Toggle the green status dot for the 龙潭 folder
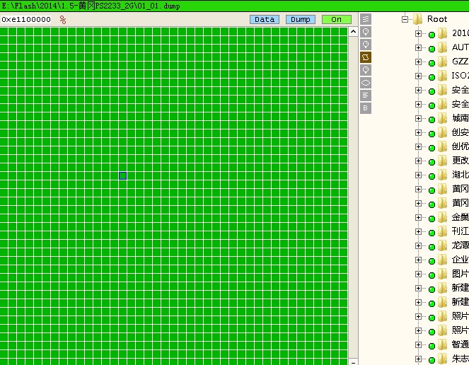The height and width of the screenshot is (365, 469). (x=432, y=247)
